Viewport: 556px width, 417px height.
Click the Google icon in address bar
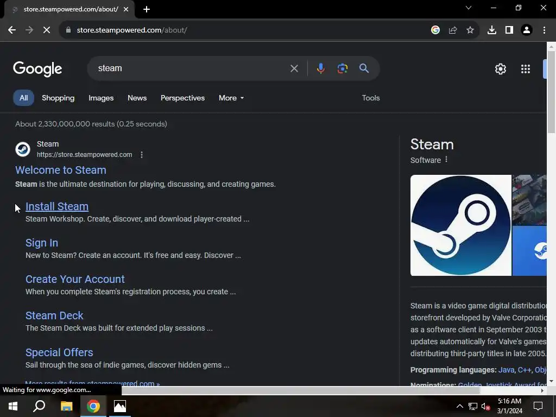click(x=435, y=30)
